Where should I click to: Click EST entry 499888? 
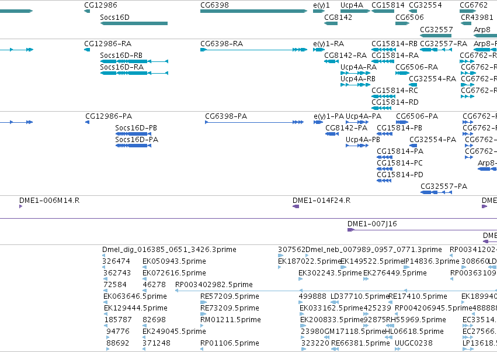click(x=301, y=302)
